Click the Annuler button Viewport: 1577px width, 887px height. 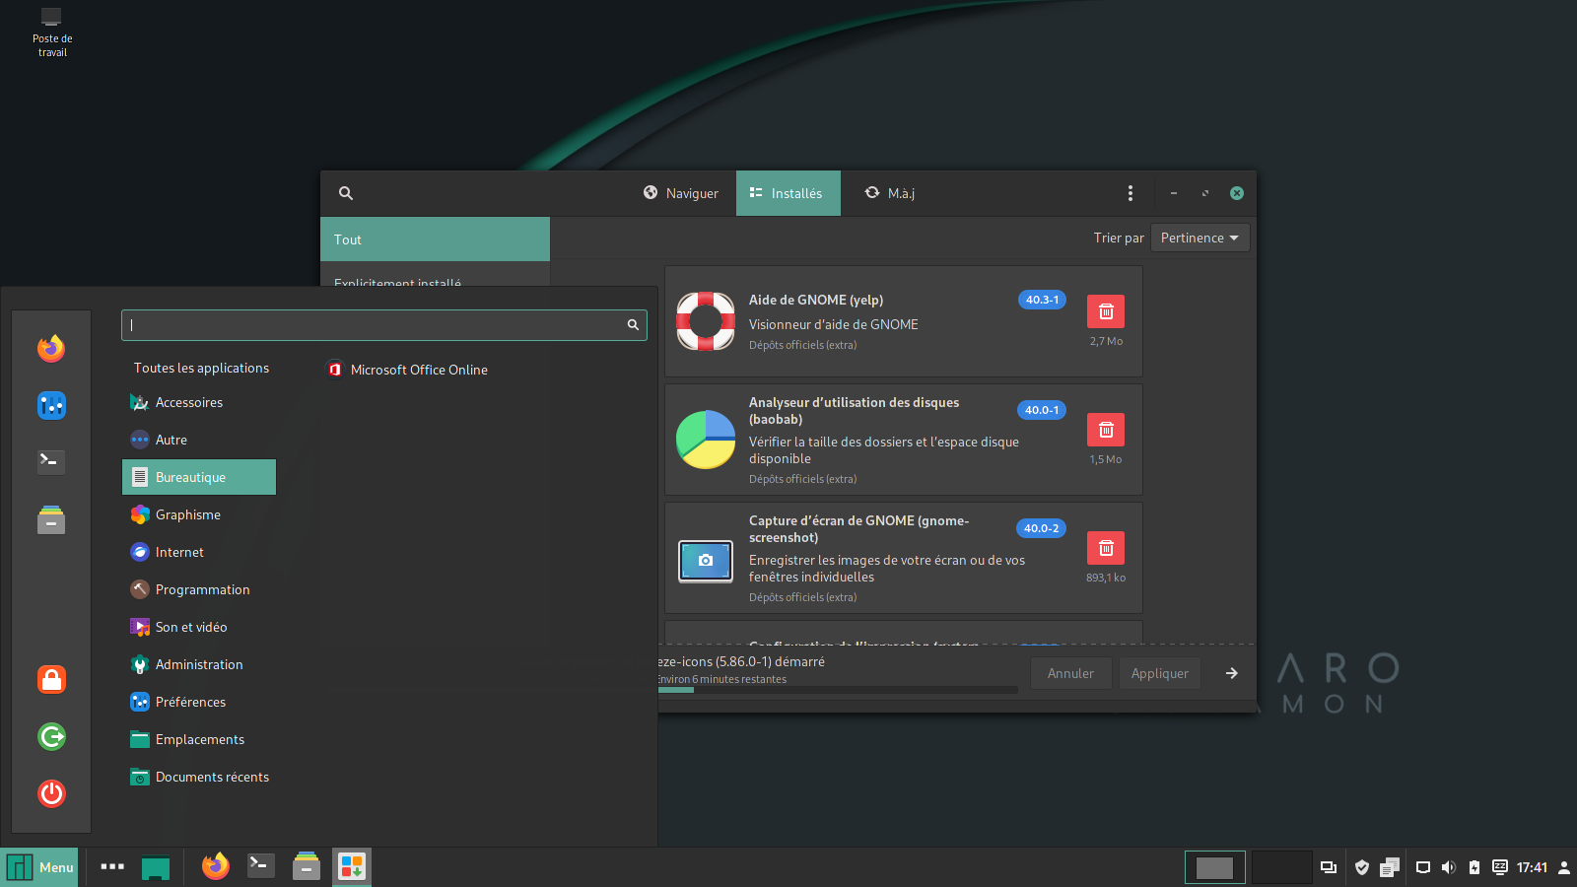[x=1070, y=673]
